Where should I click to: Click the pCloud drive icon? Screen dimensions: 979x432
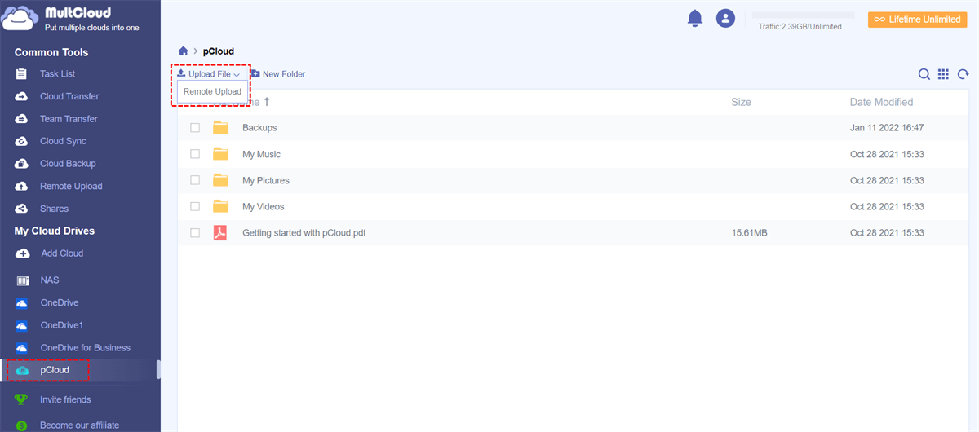(22, 370)
